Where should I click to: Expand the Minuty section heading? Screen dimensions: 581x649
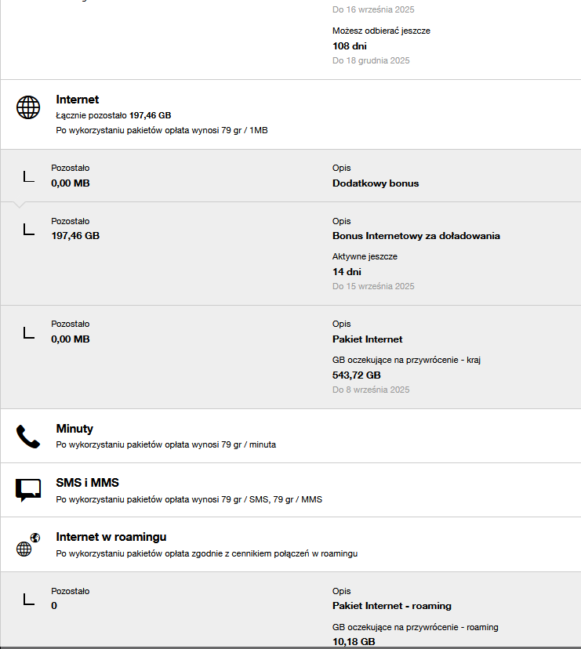click(74, 429)
